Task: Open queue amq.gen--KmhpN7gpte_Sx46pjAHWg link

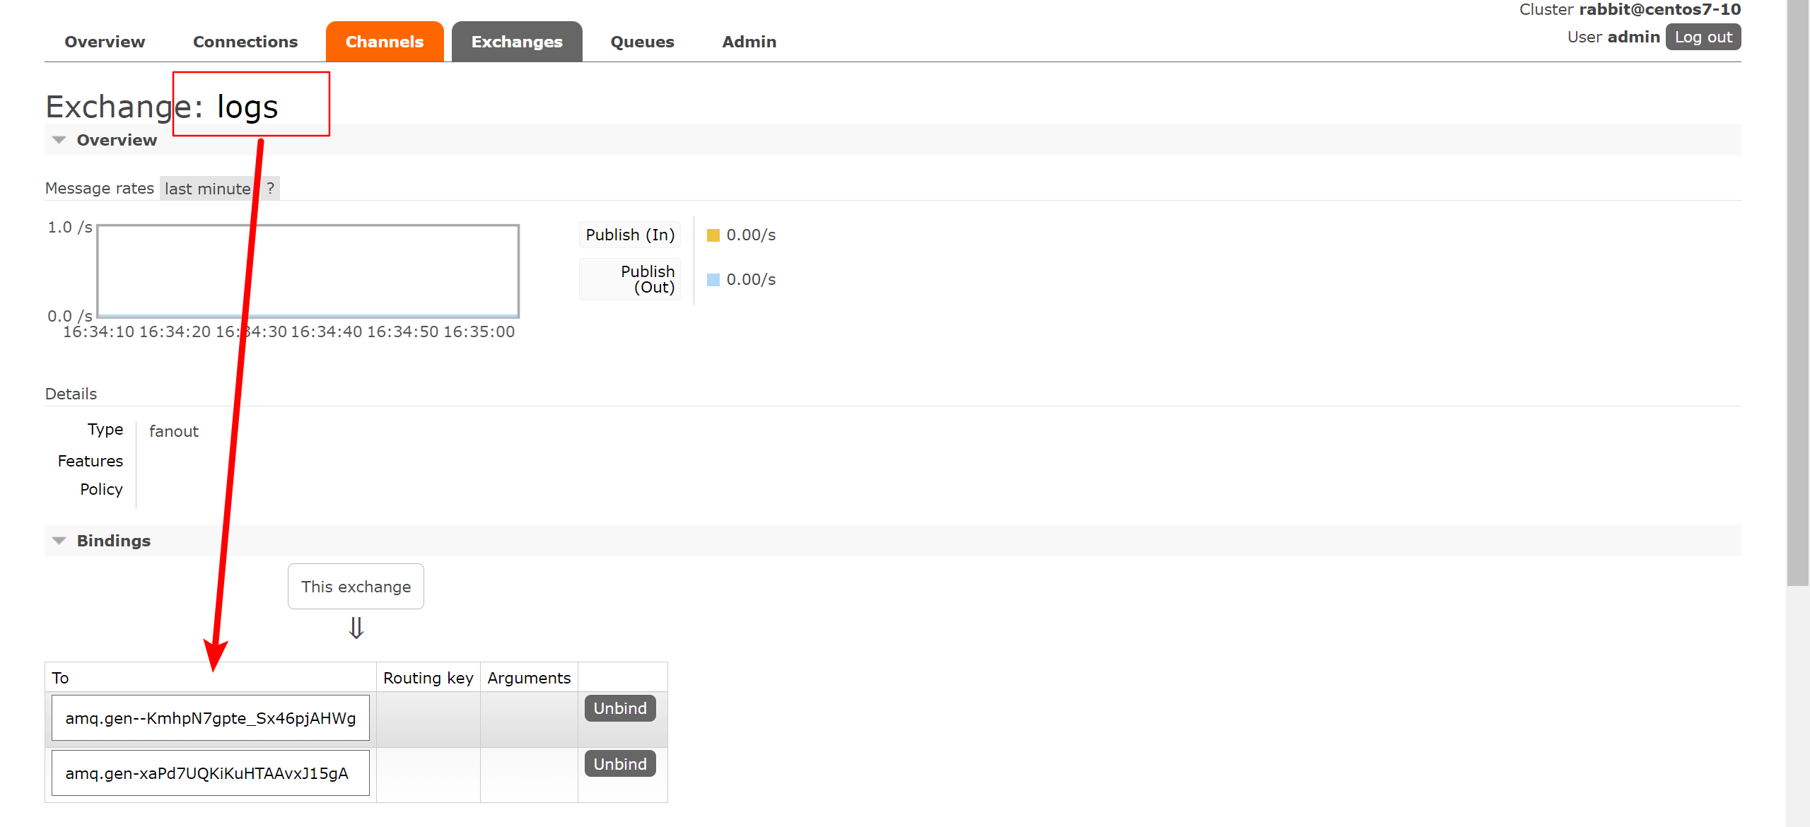Action: pos(210,718)
